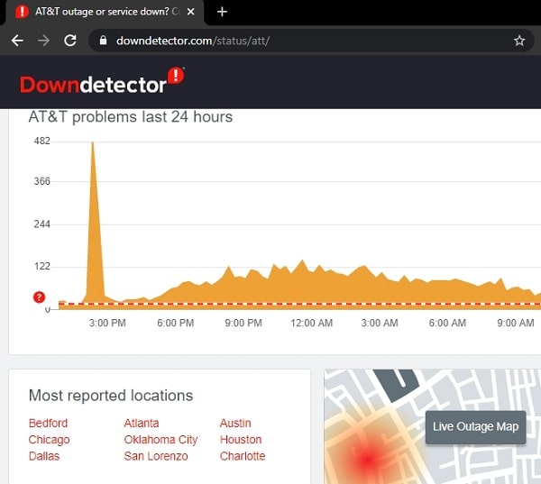The width and height of the screenshot is (541, 484).
Task: Click the 366 y-axis value
Action: click(x=42, y=181)
